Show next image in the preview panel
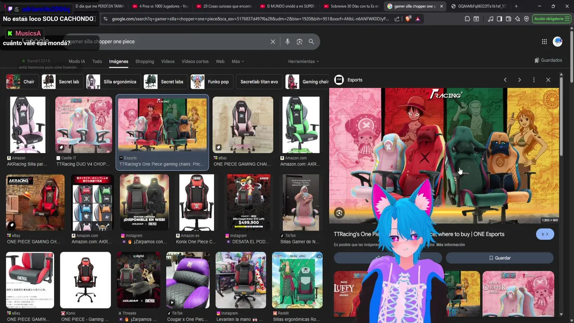 point(519,80)
